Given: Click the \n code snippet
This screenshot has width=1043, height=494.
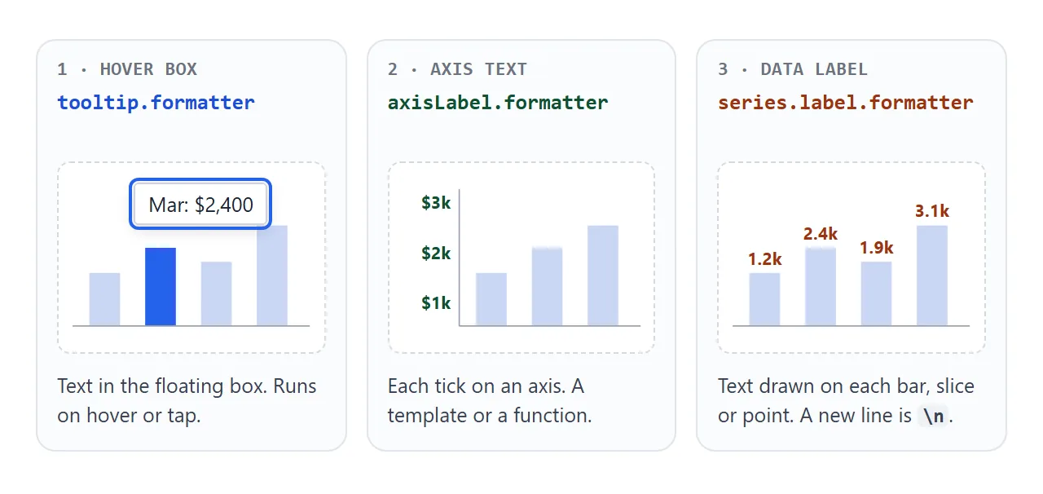Looking at the screenshot, I should pos(933,416).
